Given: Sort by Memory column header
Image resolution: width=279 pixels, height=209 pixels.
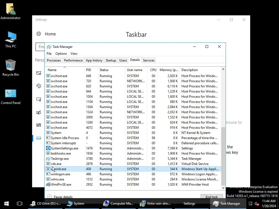Looking at the screenshot, I should 169,70.
